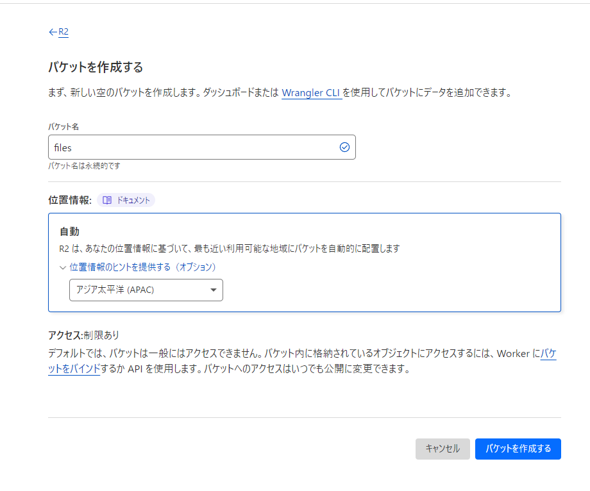Click the blue バケットを作成する button
The height and width of the screenshot is (491, 590).
pyautogui.click(x=518, y=449)
